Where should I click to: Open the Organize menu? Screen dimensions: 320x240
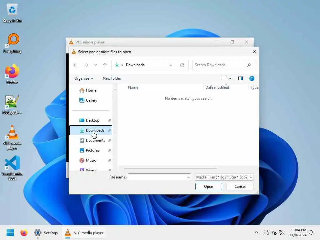click(x=84, y=78)
